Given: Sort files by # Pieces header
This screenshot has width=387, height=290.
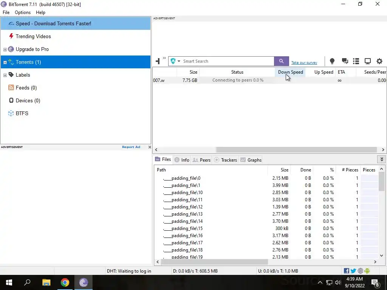Looking at the screenshot, I should 348,170.
